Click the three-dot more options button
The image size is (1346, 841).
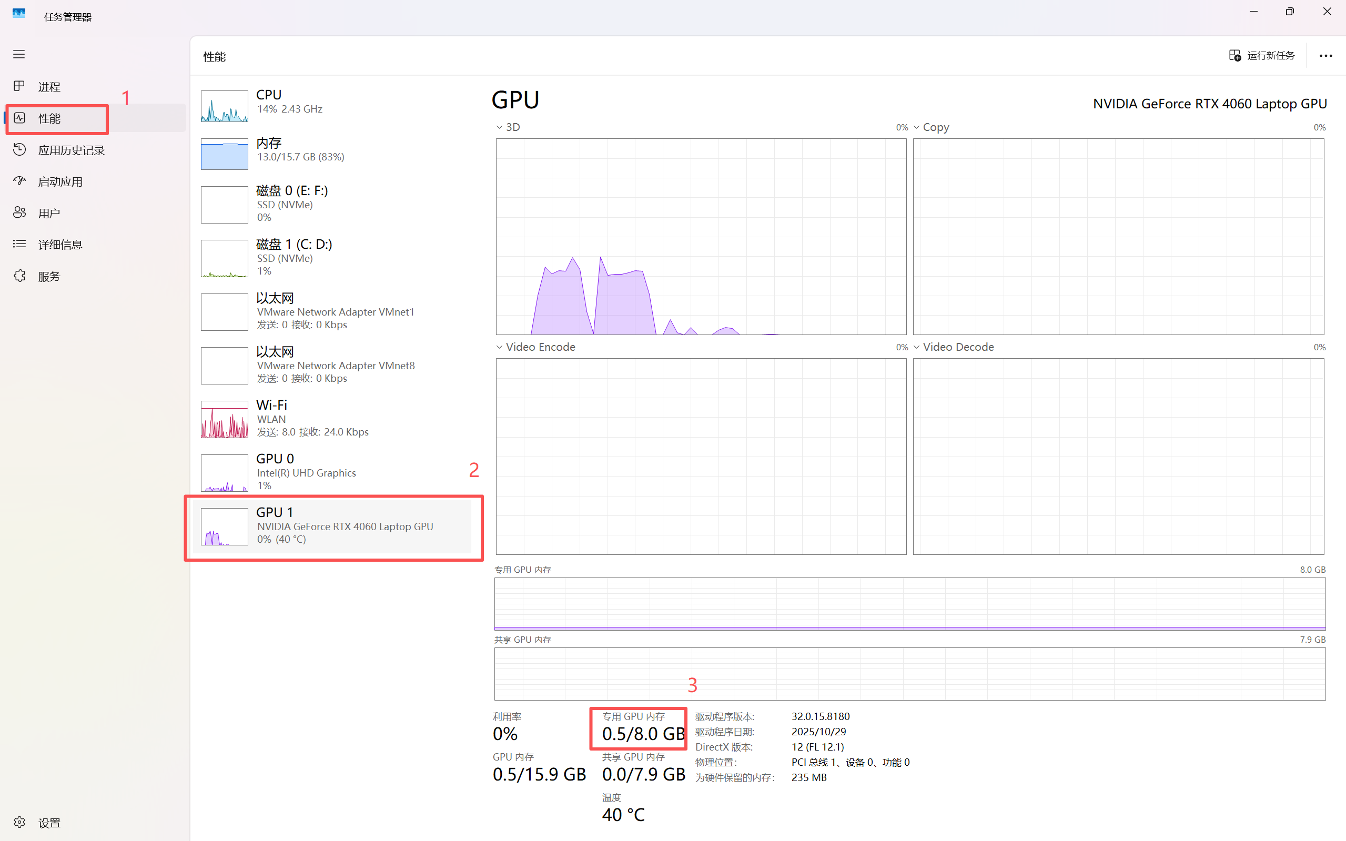click(x=1325, y=56)
